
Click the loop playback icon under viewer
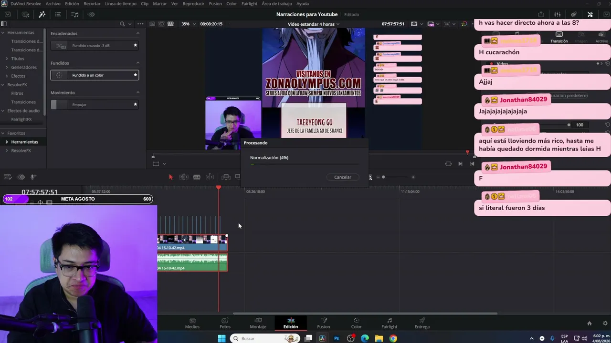pos(448,164)
